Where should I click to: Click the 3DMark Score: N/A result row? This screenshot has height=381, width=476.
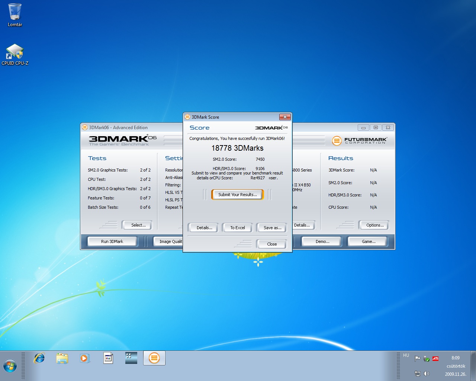pyautogui.click(x=353, y=170)
